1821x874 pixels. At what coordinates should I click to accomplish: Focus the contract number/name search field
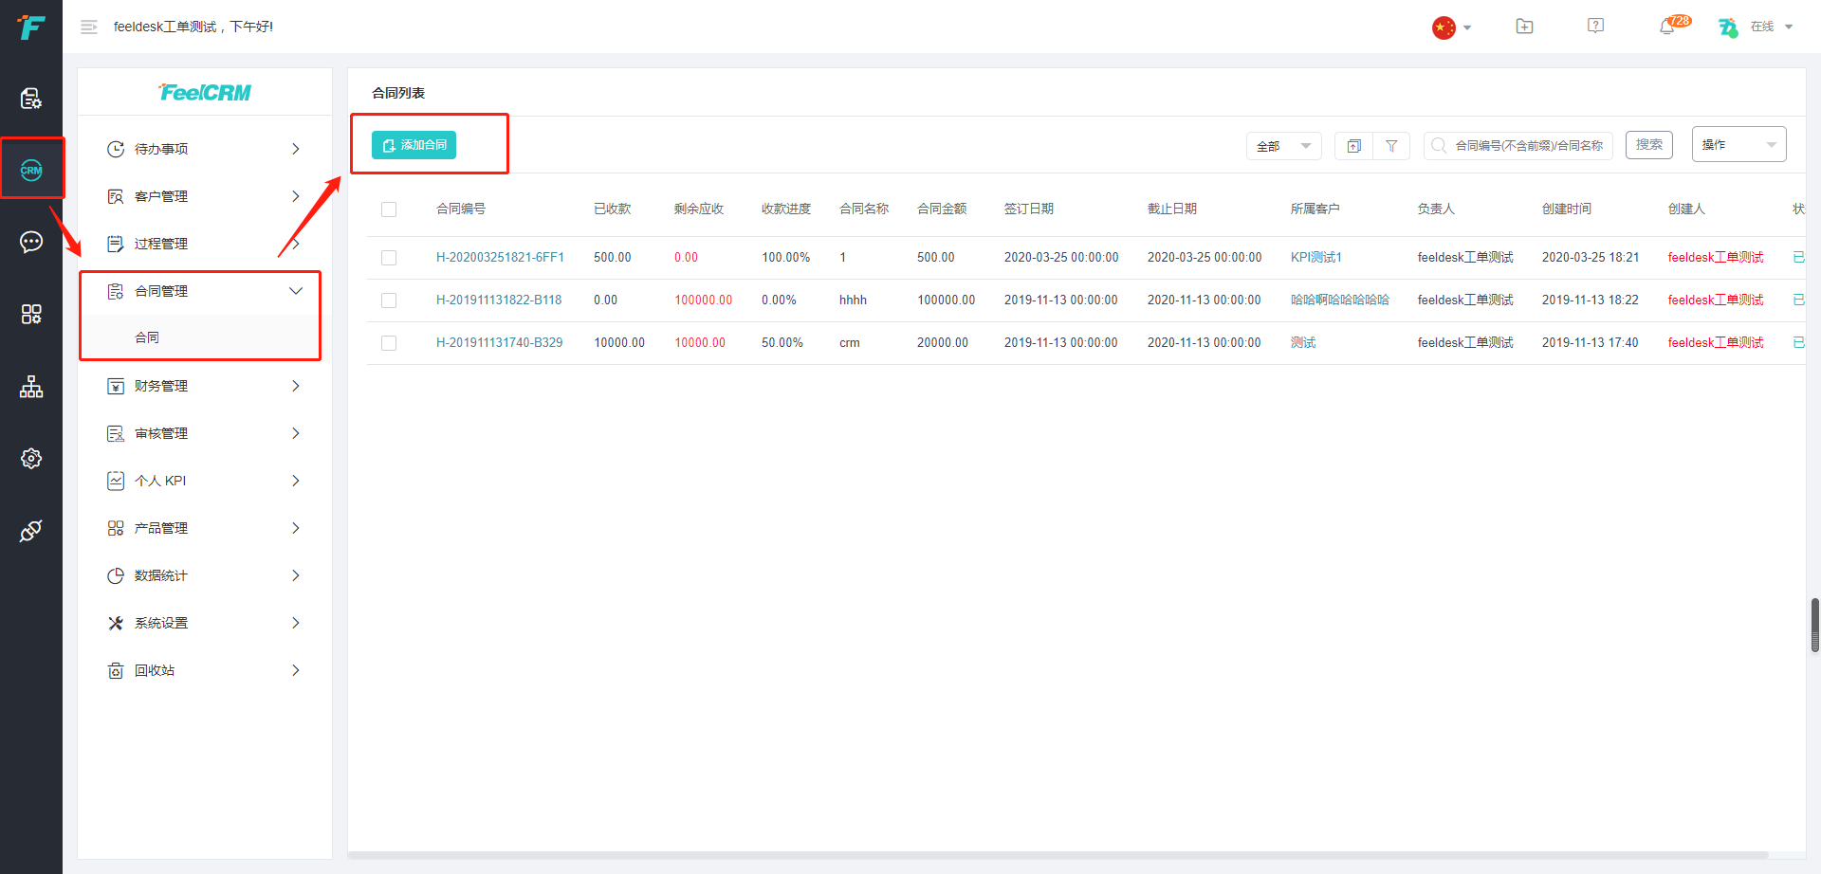pos(1518,146)
